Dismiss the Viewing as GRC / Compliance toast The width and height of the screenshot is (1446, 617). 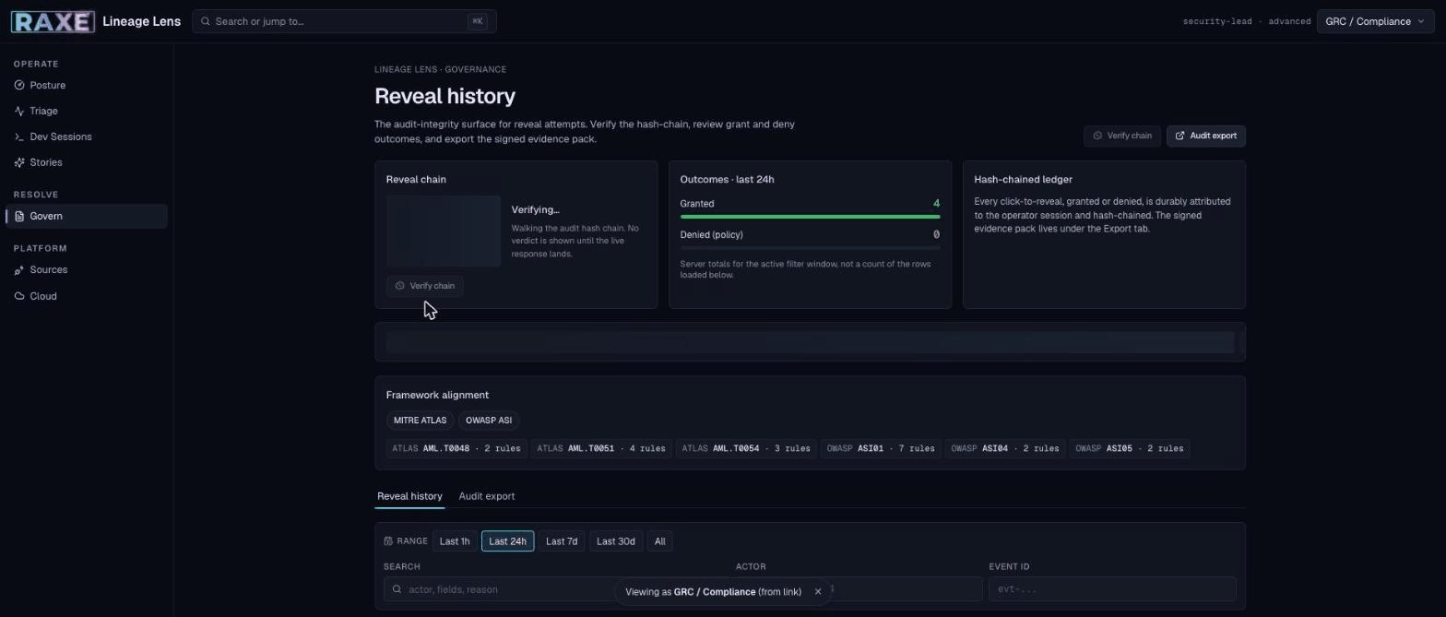pos(817,592)
